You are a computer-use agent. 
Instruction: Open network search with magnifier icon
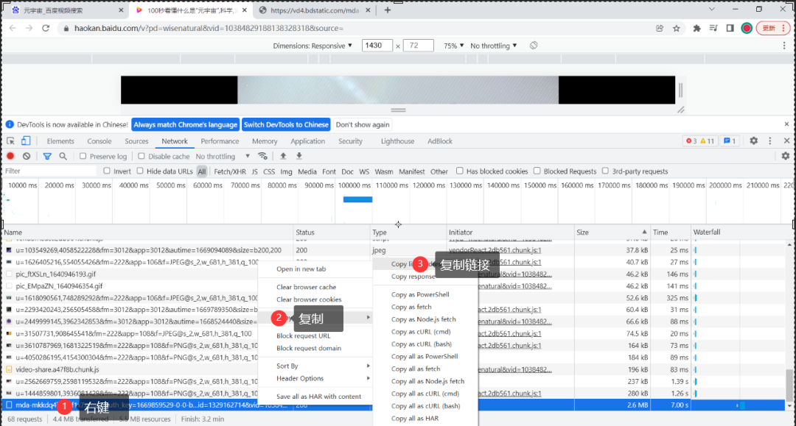tap(63, 157)
